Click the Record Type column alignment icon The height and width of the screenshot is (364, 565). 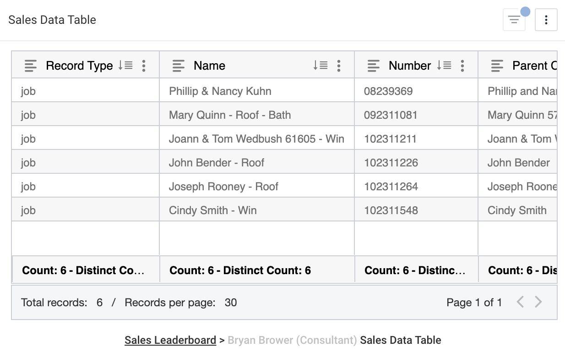(x=31, y=66)
